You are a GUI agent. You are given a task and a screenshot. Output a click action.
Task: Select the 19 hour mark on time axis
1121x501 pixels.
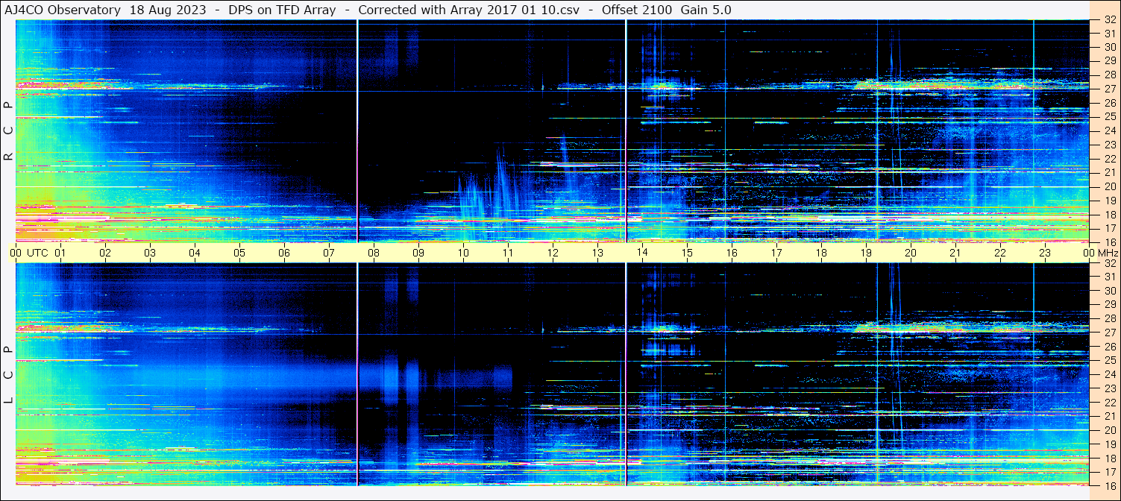[867, 253]
